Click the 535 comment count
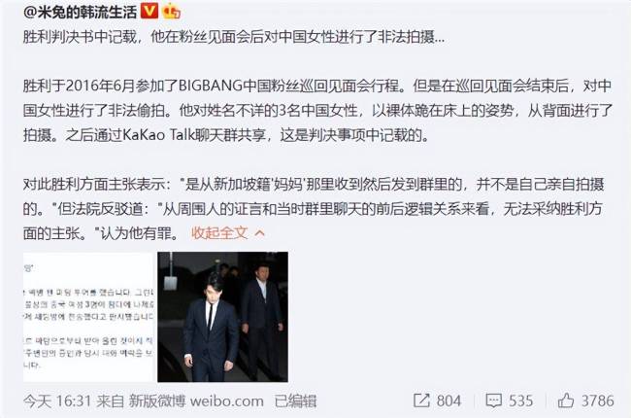The width and height of the screenshot is (631, 418). click(x=520, y=401)
